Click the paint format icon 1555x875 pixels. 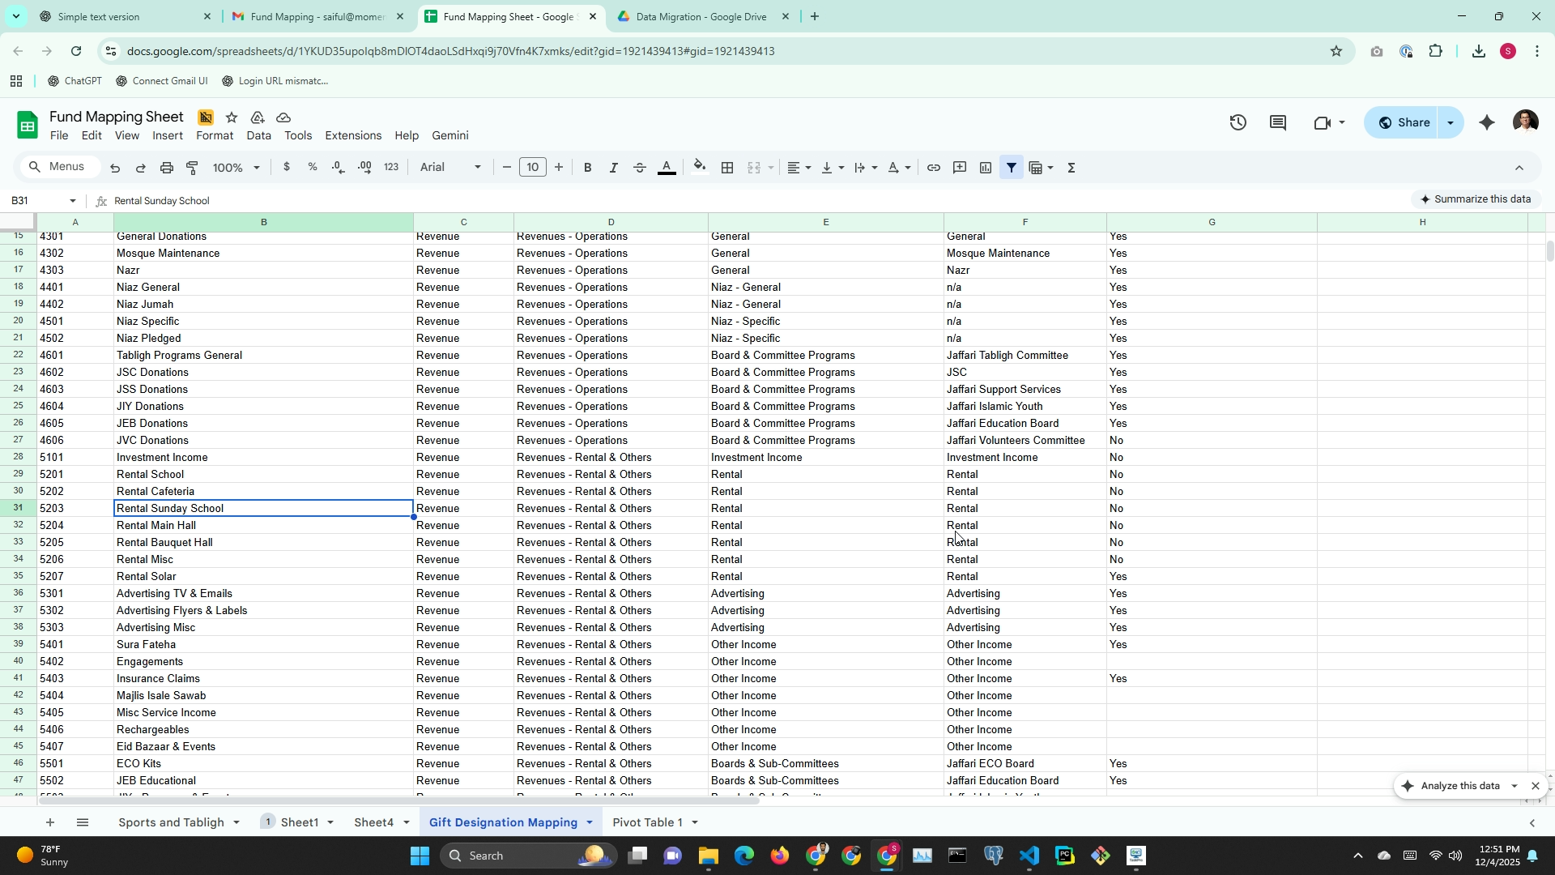tap(192, 168)
